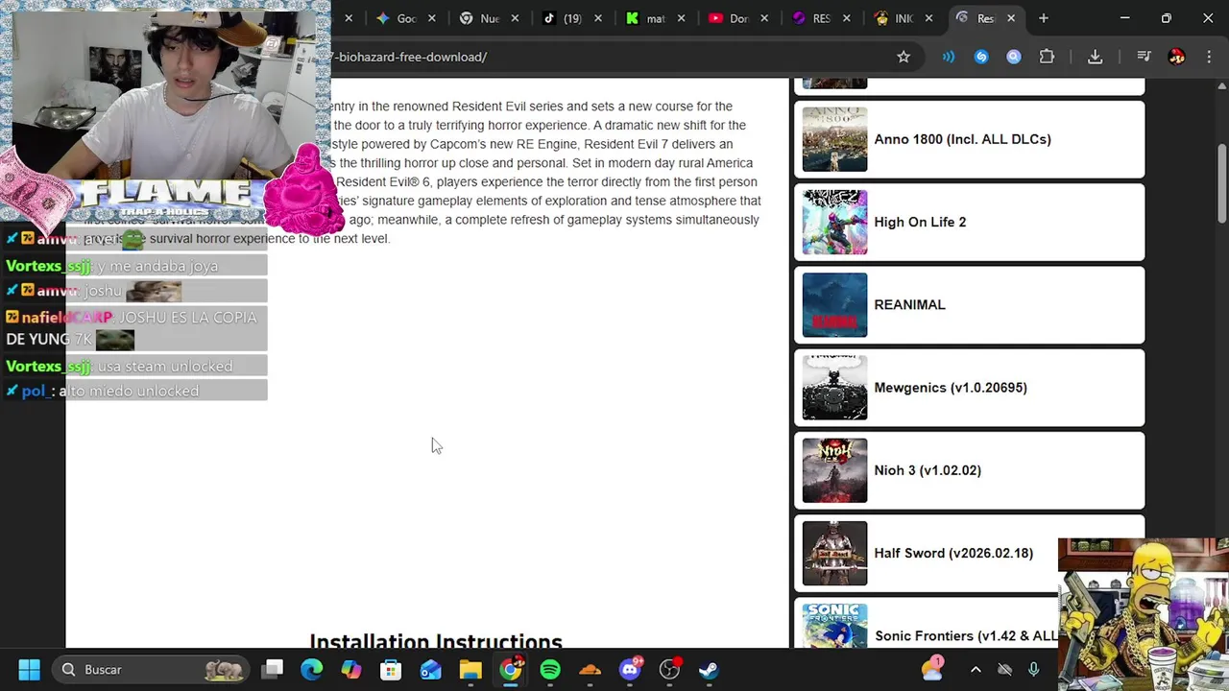The width and height of the screenshot is (1229, 691).
Task: Close the active 'Res' tab
Action: (x=1011, y=18)
